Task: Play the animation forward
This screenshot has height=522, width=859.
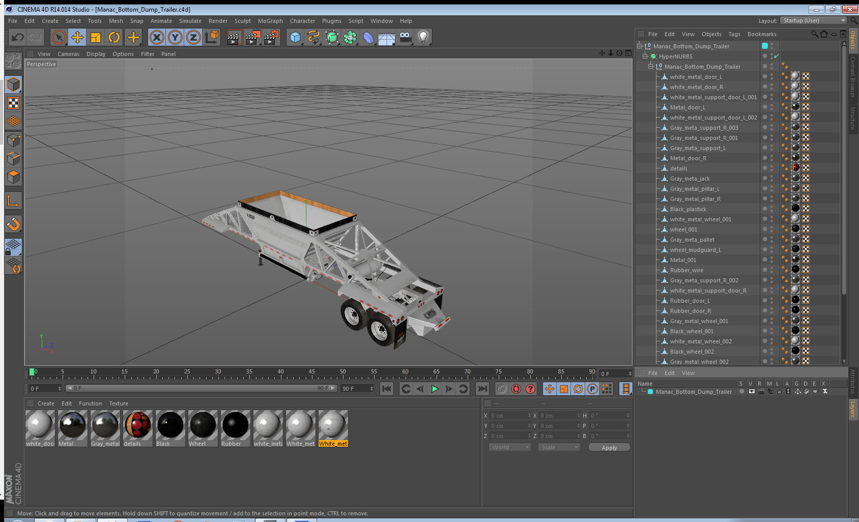Action: (x=435, y=389)
